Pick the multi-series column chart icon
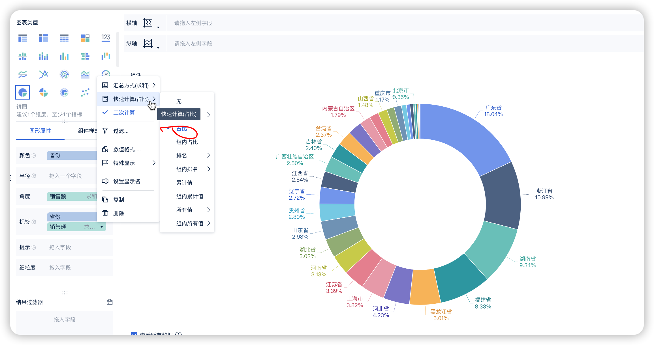 click(x=64, y=56)
